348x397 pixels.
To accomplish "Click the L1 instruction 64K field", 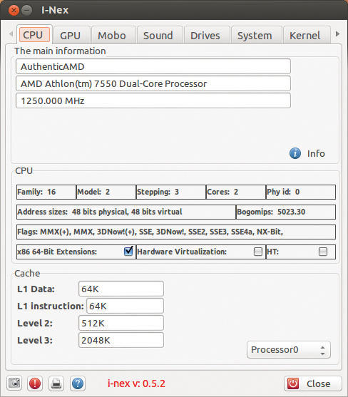I will (x=125, y=306).
